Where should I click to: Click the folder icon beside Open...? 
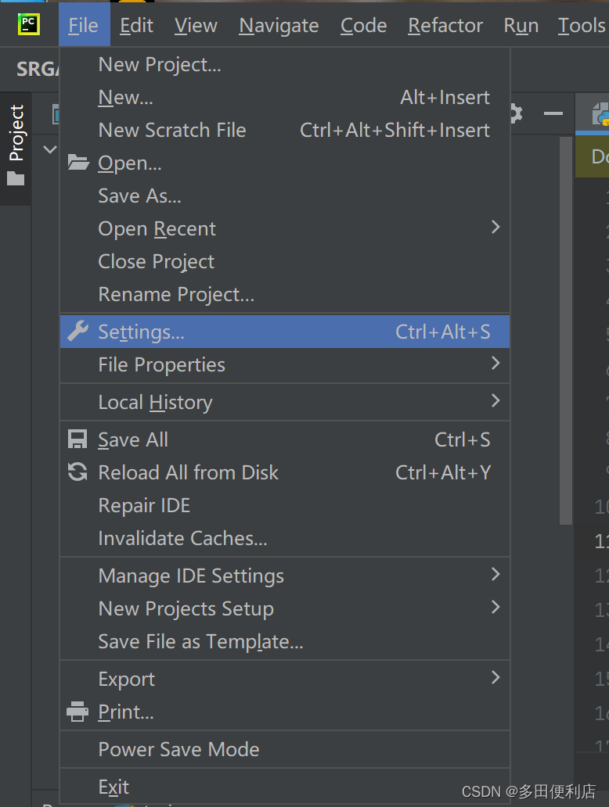(78, 163)
